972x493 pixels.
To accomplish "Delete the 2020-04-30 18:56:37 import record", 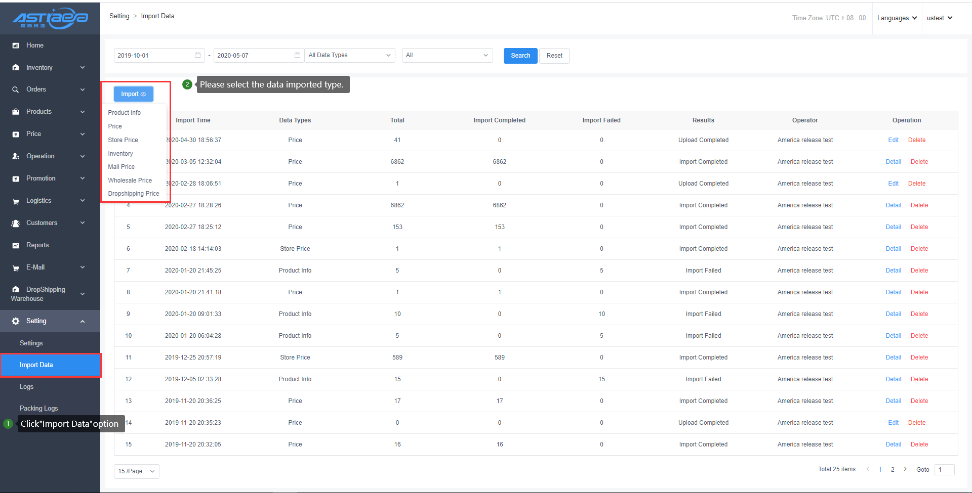I will tap(916, 140).
